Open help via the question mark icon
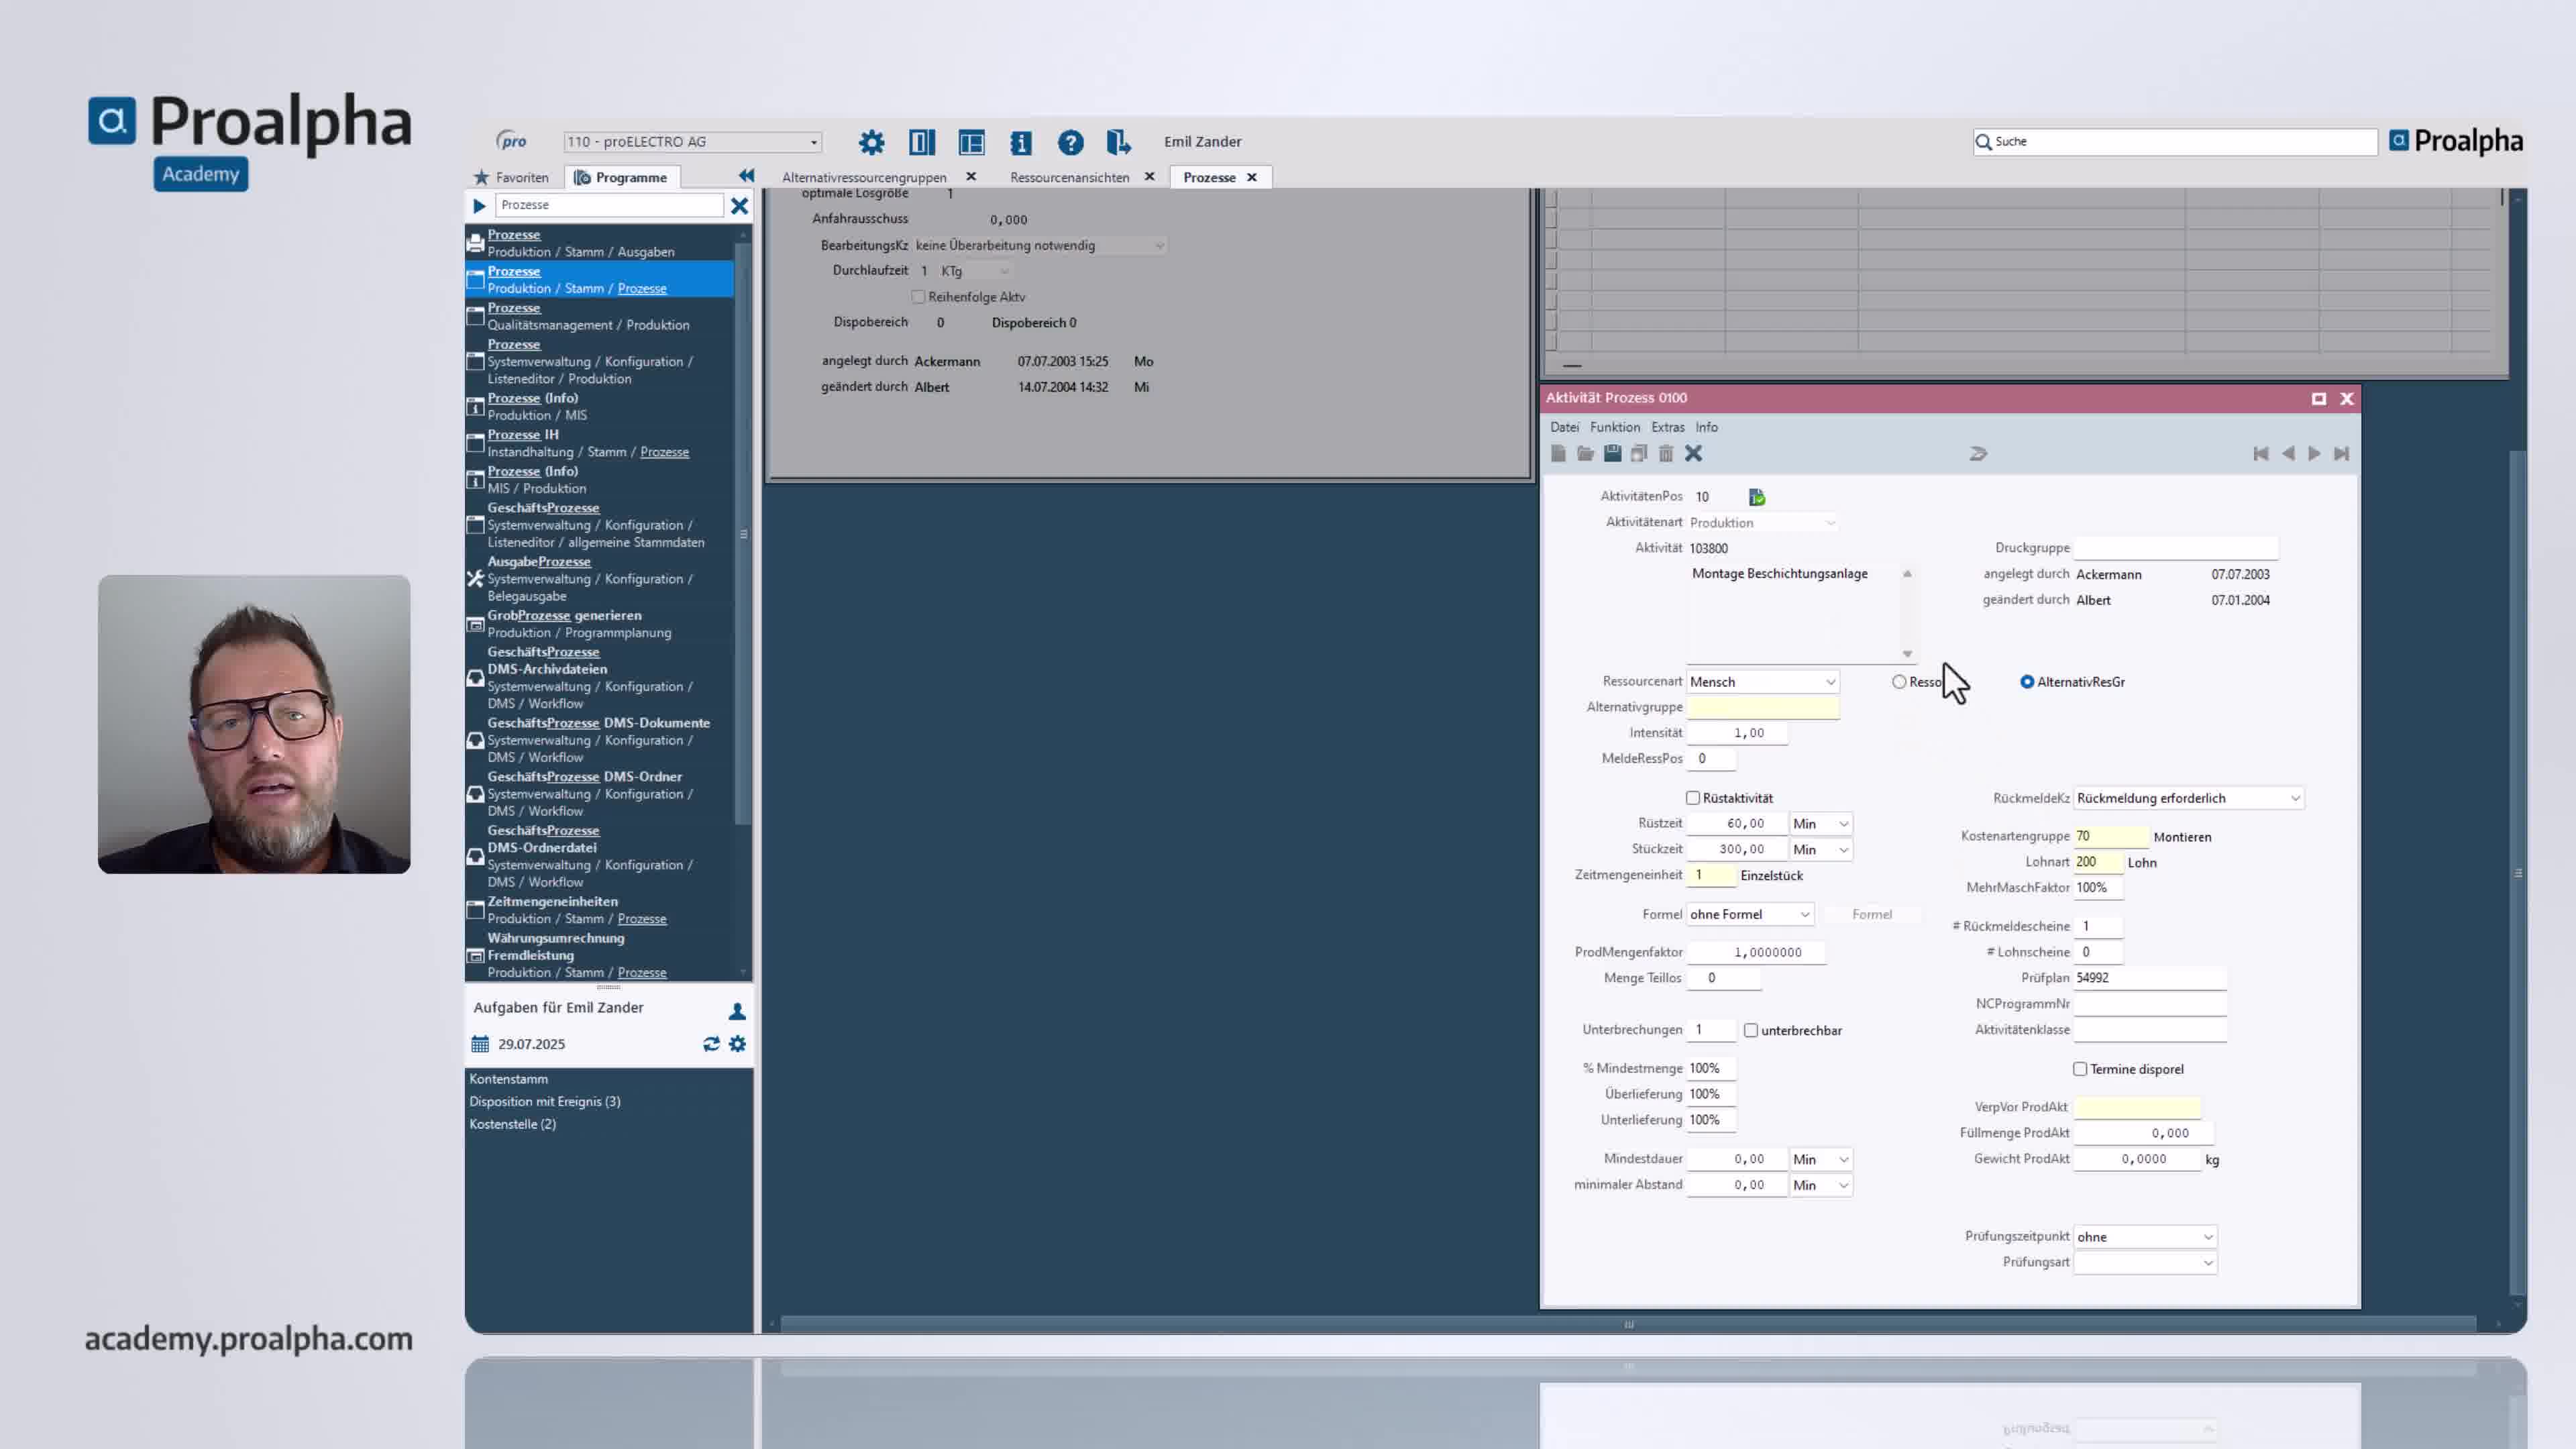The height and width of the screenshot is (1449, 2576). (1071, 142)
